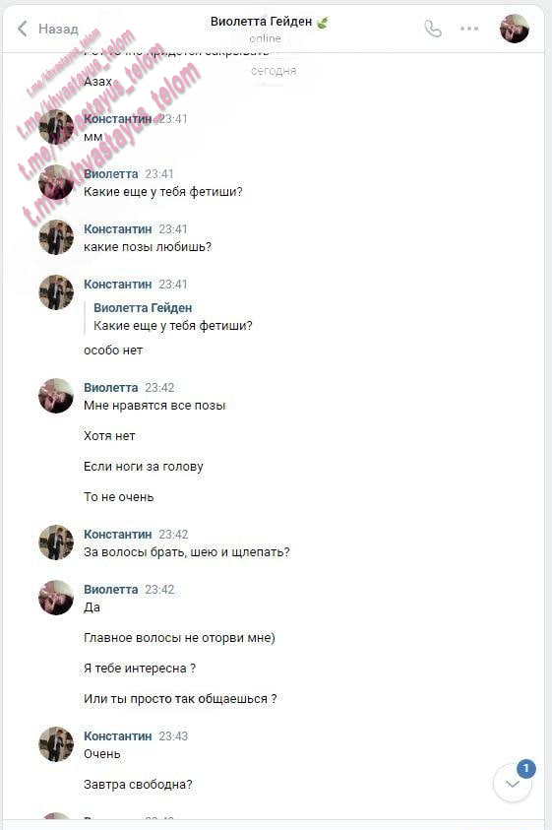The width and height of the screenshot is (552, 830).
Task: Click the сегодня date separator
Action: [x=274, y=71]
